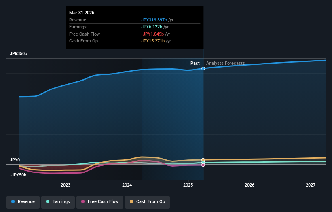Click the blue Revenue data point marker
Image resolution: width=332 pixels, height=212 pixels.
[x=203, y=68]
